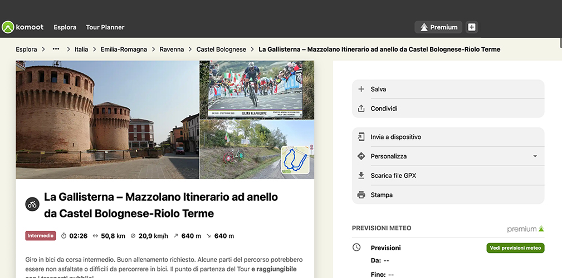Go to Emilia-Romagna breadcrumb link
The image size is (562, 278).
pyautogui.click(x=124, y=49)
